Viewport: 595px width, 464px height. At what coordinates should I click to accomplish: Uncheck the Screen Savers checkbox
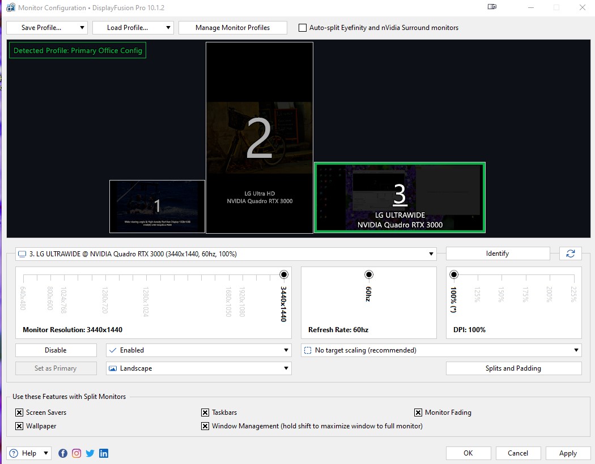(19, 413)
